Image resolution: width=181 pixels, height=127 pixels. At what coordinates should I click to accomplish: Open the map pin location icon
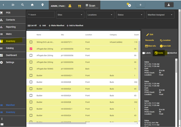click(x=42, y=5)
